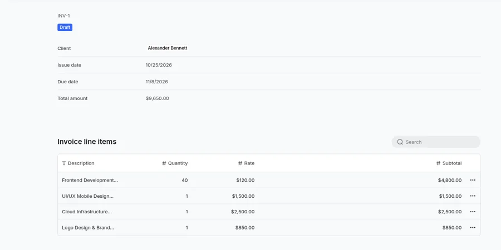
Task: Click the $850.00 rate cell
Action: [245, 228]
